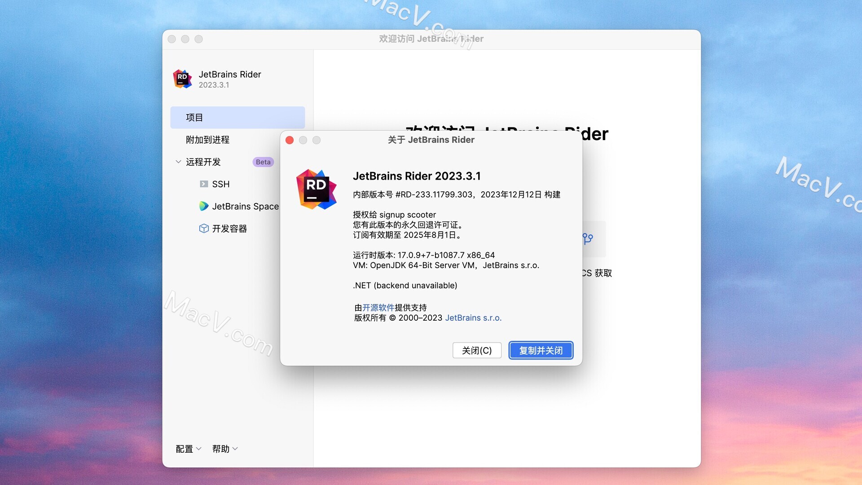Viewport: 862px width, 485px height.
Task: Click the 关于 JetBrains Rider dialog title
Action: (x=431, y=140)
